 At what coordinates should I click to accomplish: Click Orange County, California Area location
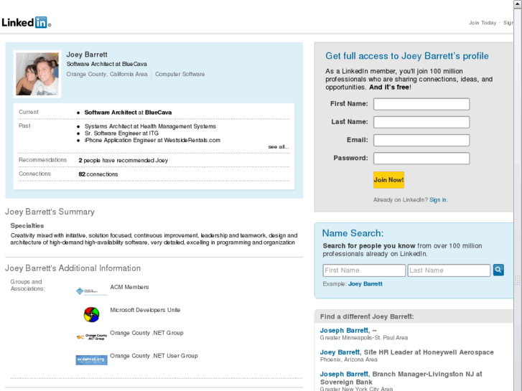coord(107,74)
